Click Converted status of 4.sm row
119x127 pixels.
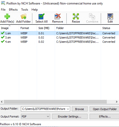[109, 42]
